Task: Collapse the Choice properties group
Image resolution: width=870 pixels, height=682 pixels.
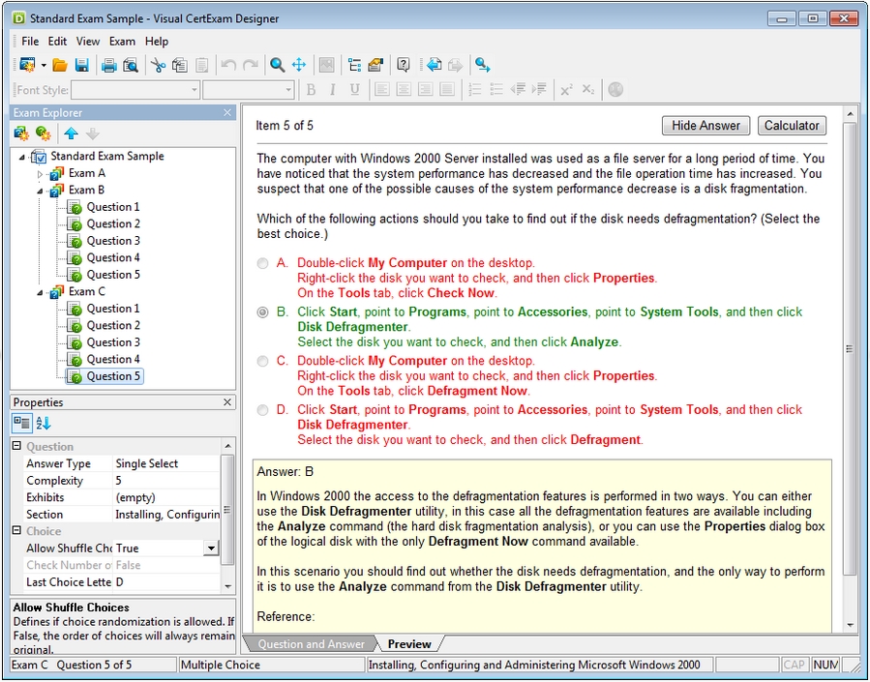Action: click(16, 530)
